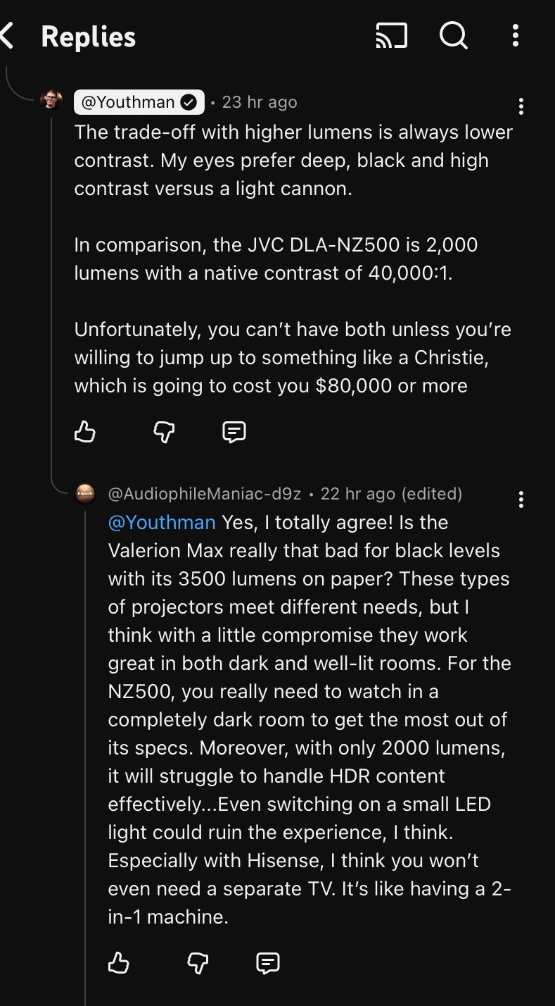
Task: Open options menu for AudiophileManiac's reply
Action: [521, 499]
